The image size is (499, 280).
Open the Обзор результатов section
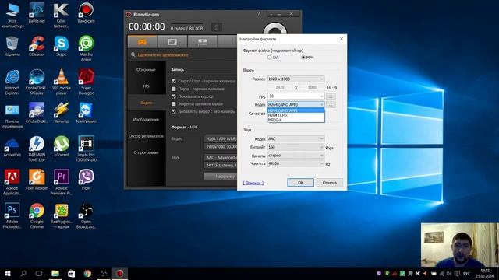[x=146, y=136]
